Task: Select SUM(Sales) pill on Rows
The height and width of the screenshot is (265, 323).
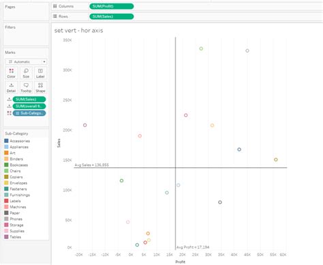Action: (x=112, y=16)
